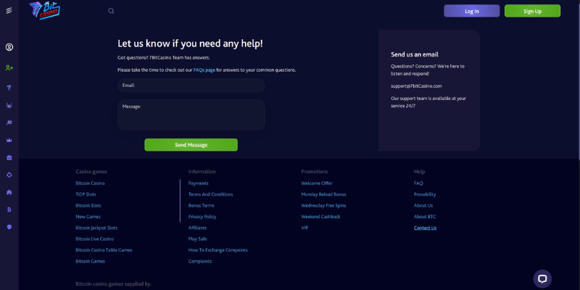Viewport: 580px width, 290px height.
Task: Select the flag icon in the sidebar
Action: click(9, 123)
